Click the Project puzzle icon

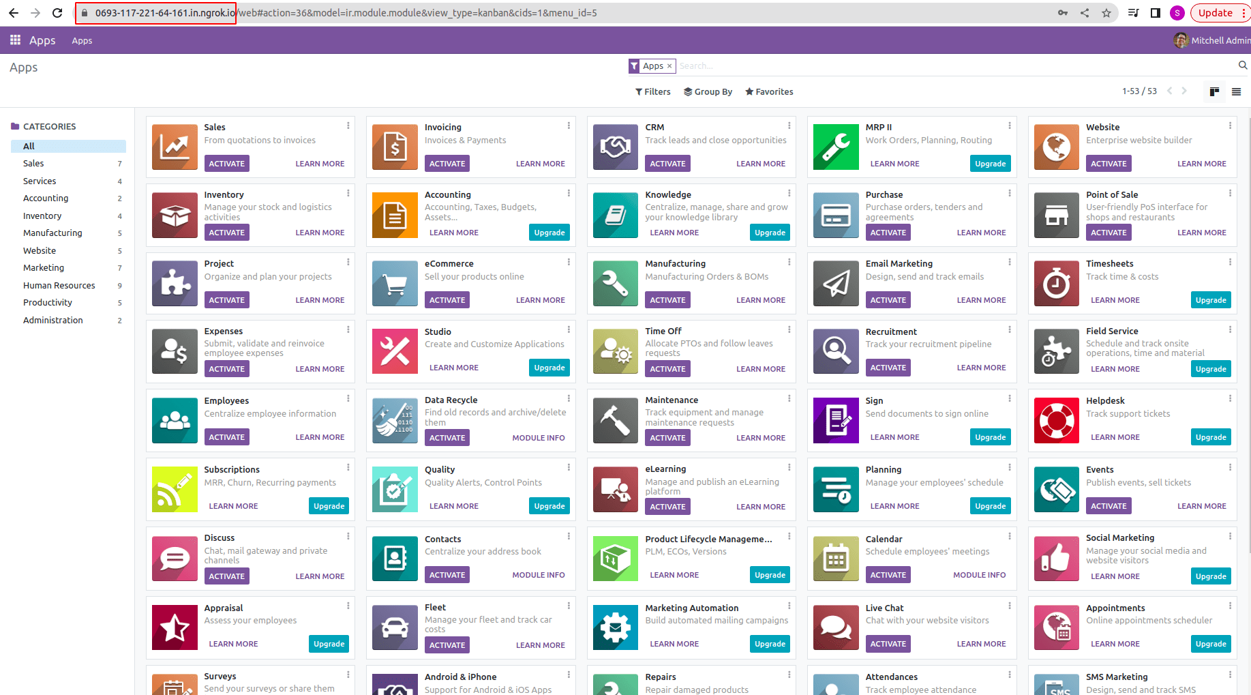point(175,283)
